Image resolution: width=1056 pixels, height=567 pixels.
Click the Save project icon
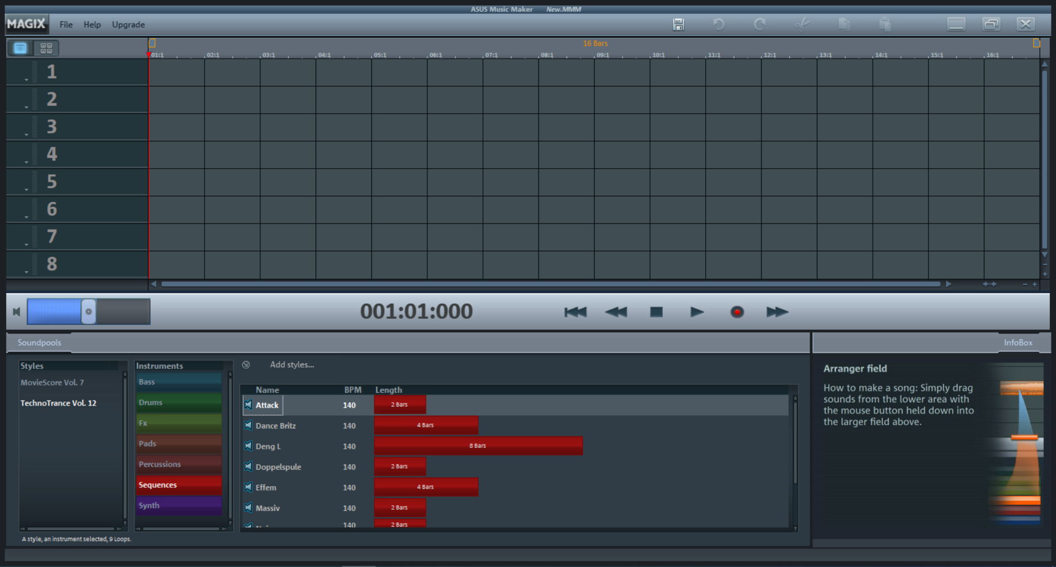pos(679,24)
